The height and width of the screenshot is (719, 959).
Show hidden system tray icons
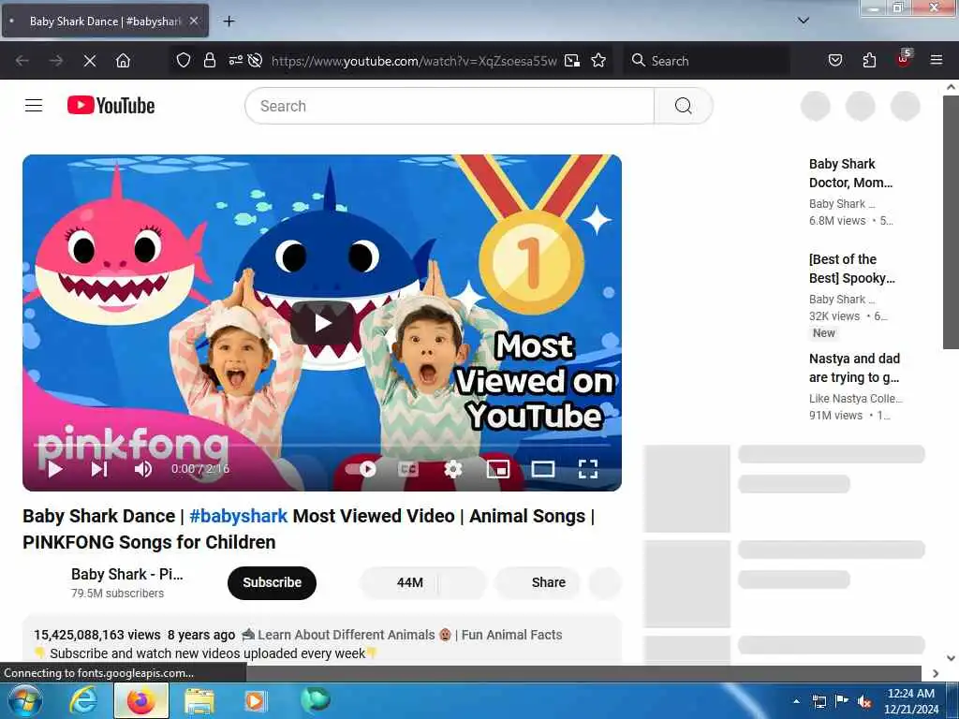[x=796, y=701]
